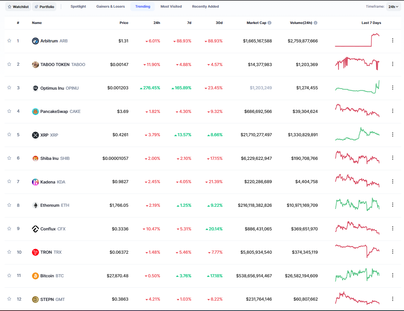The image size is (404, 311).
Task: Toggle the favorite star for Optimus Inu
Action: click(9, 88)
